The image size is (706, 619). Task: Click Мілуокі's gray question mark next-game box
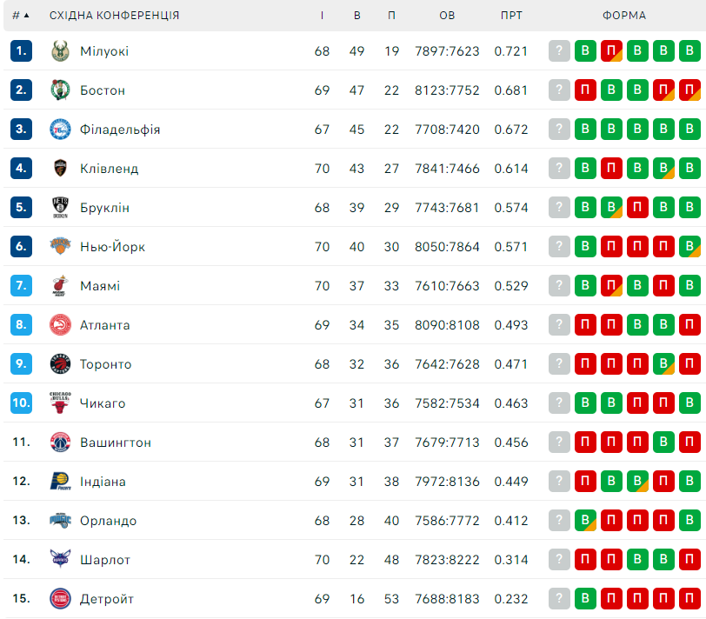[559, 50]
